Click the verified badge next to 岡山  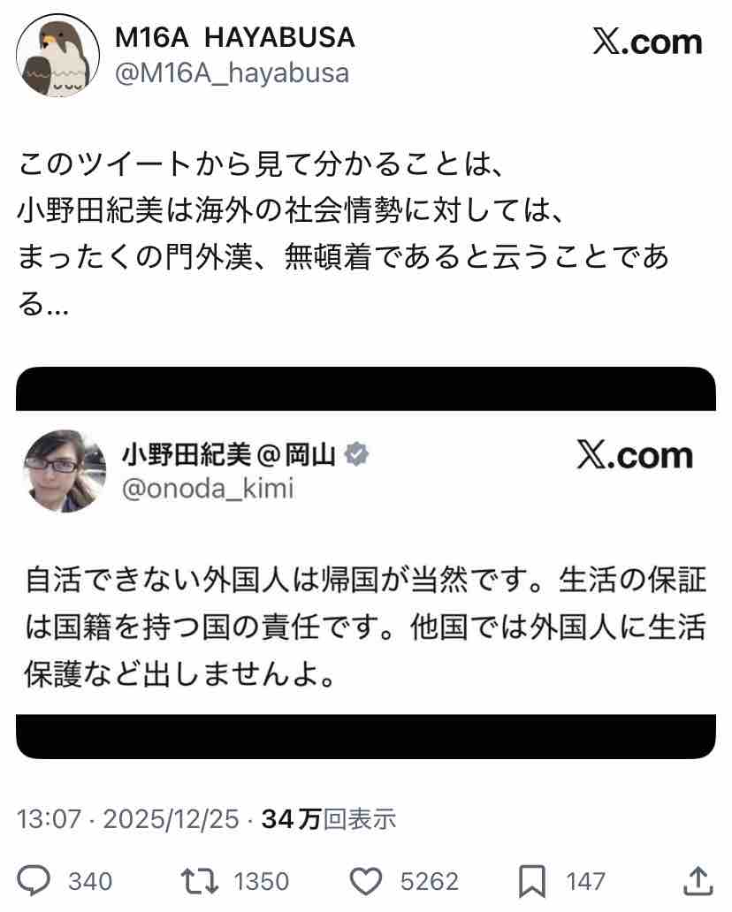[356, 454]
